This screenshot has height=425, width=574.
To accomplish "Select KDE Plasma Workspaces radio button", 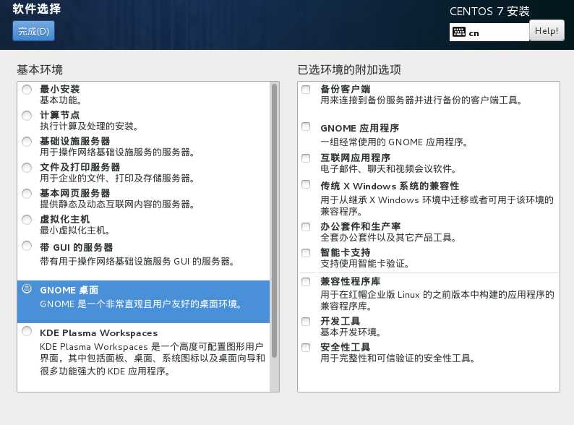I will (27, 331).
